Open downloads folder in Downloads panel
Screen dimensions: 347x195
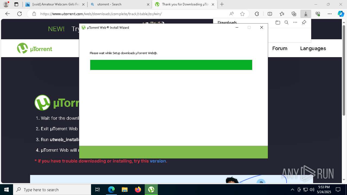[278, 22]
